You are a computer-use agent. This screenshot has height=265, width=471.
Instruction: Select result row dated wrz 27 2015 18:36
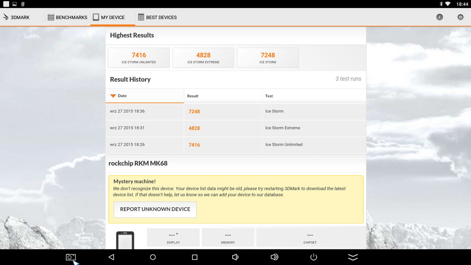click(235, 112)
